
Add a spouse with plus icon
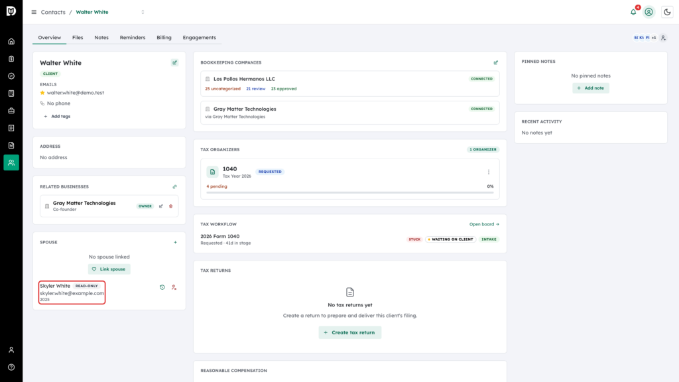click(x=175, y=242)
